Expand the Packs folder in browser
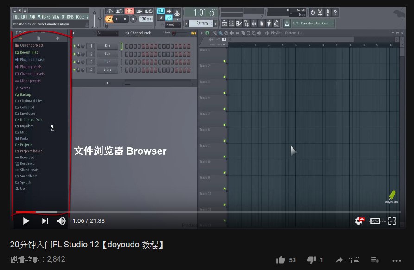414x270 pixels. click(x=24, y=138)
